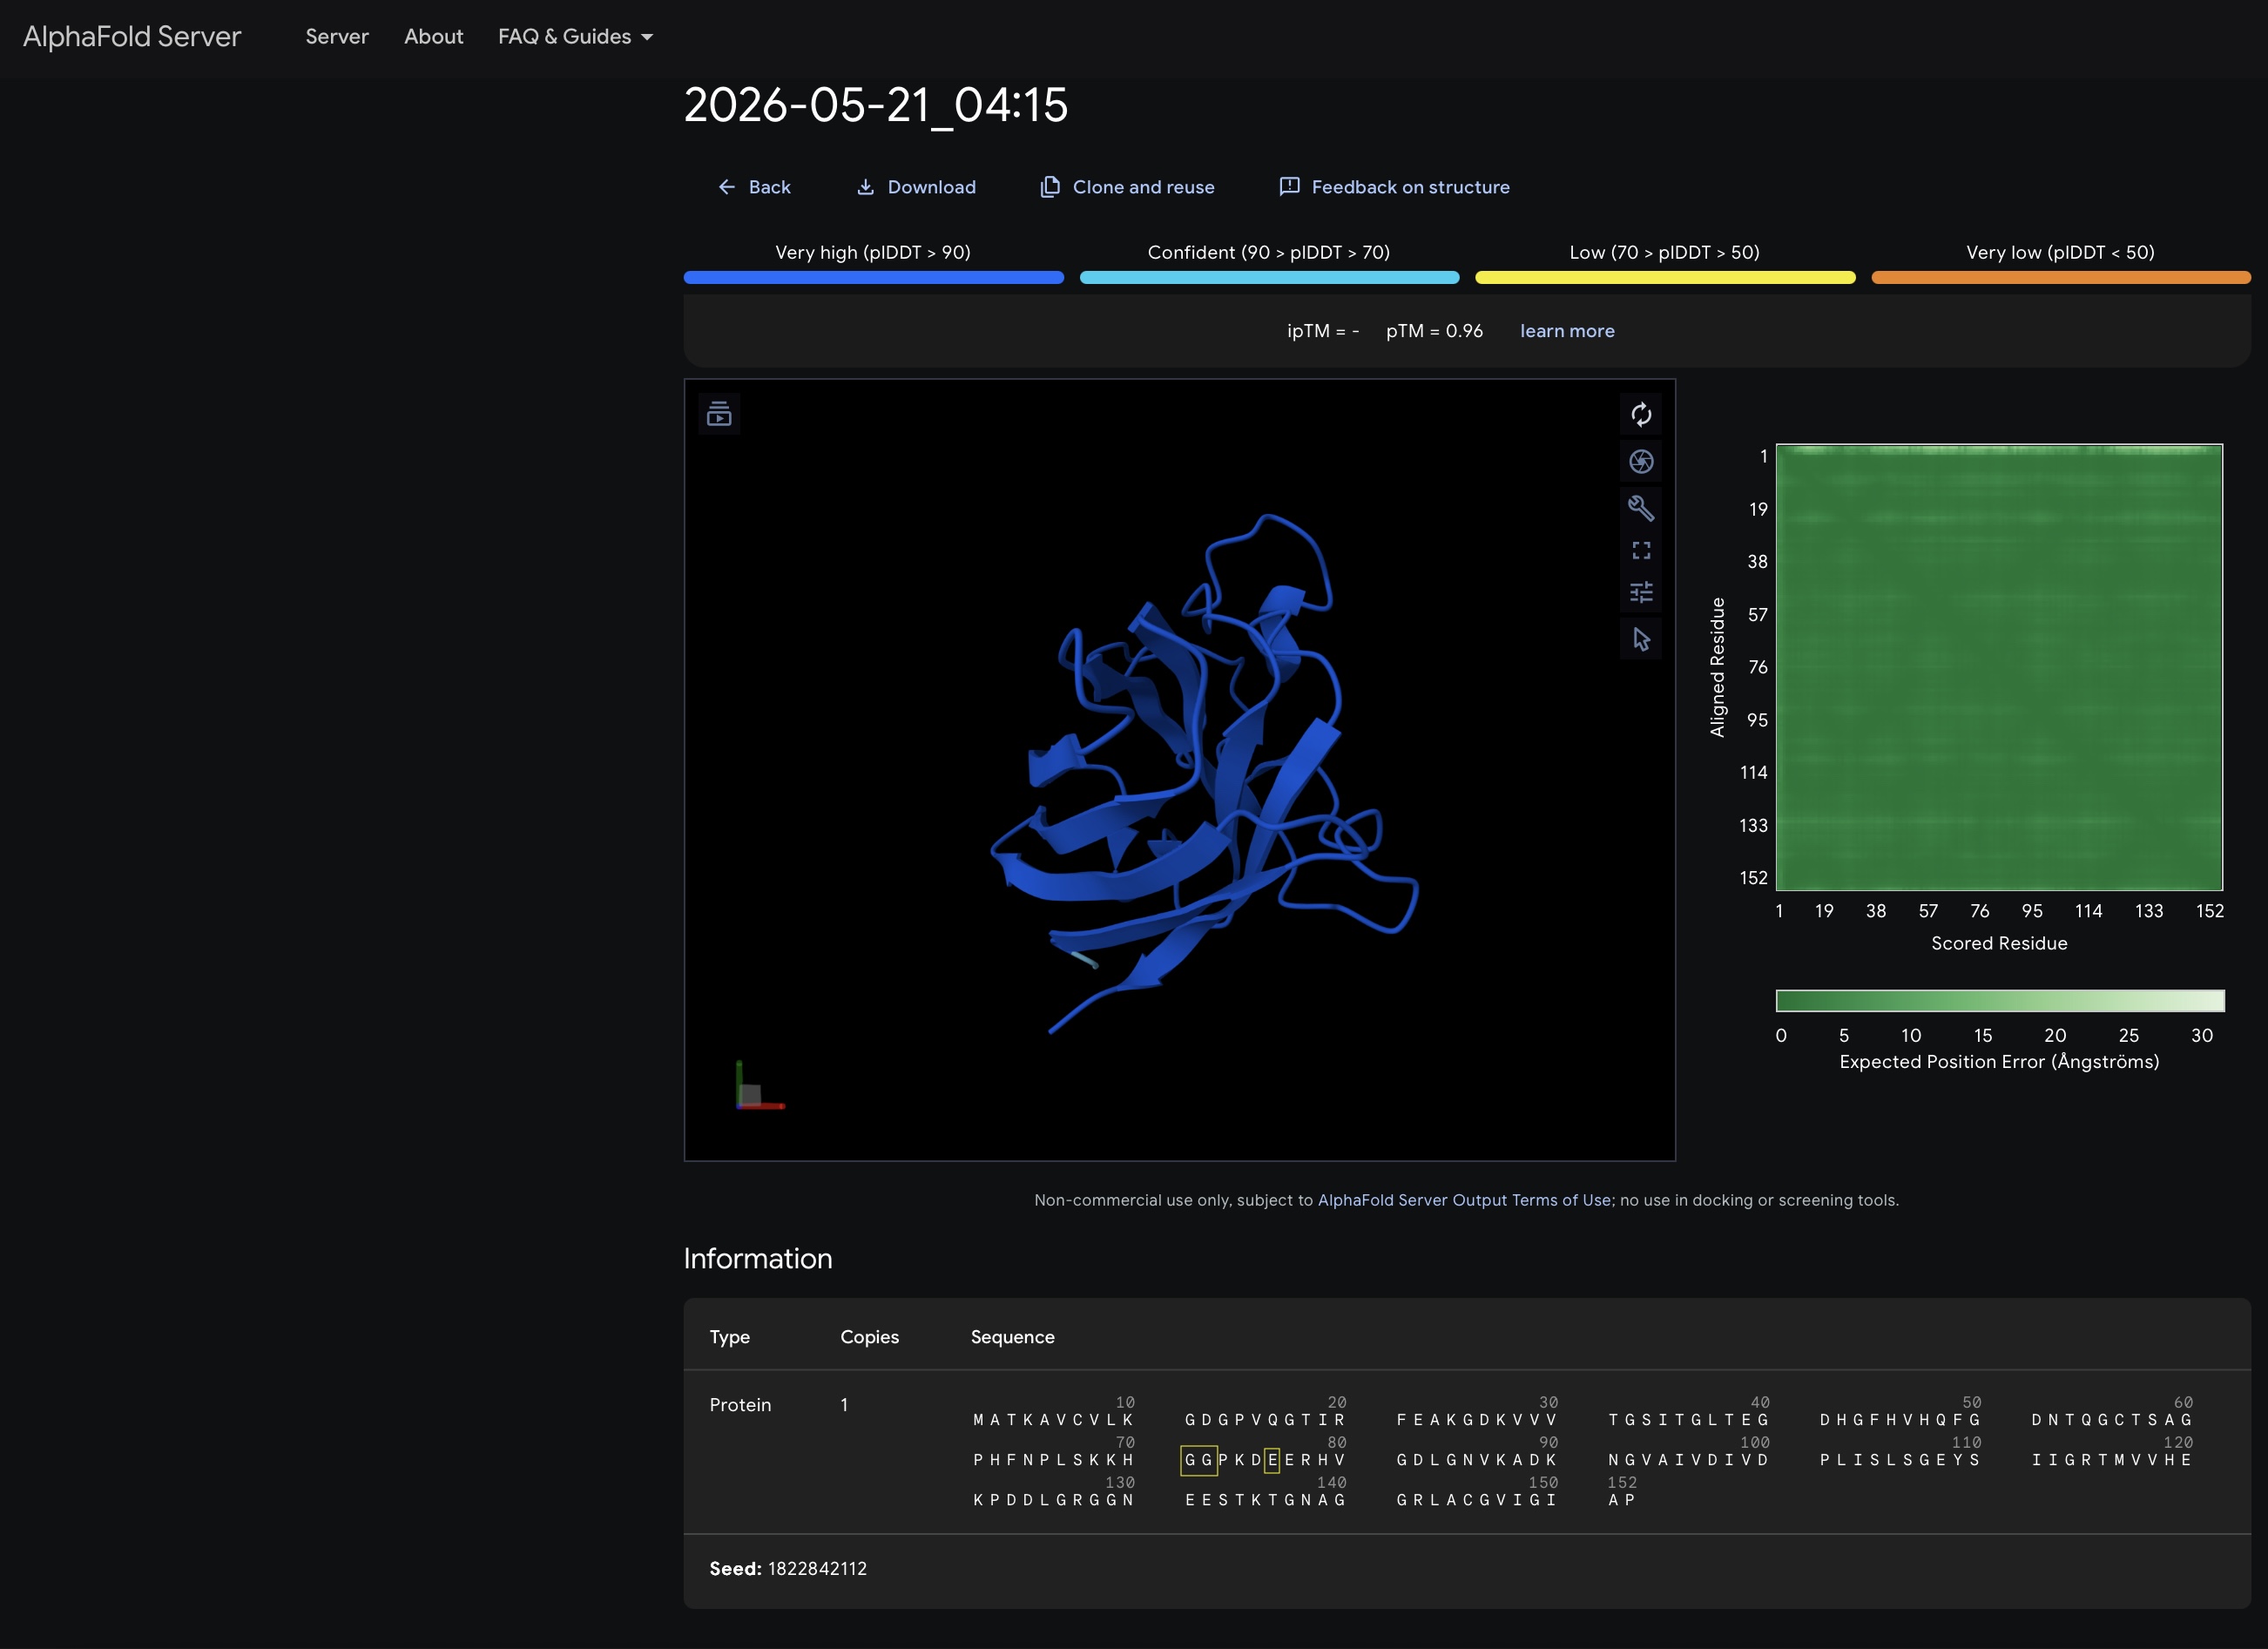Viewport: 2268px width, 1649px height.
Task: Click the Protein type cell
Action: coord(740,1405)
